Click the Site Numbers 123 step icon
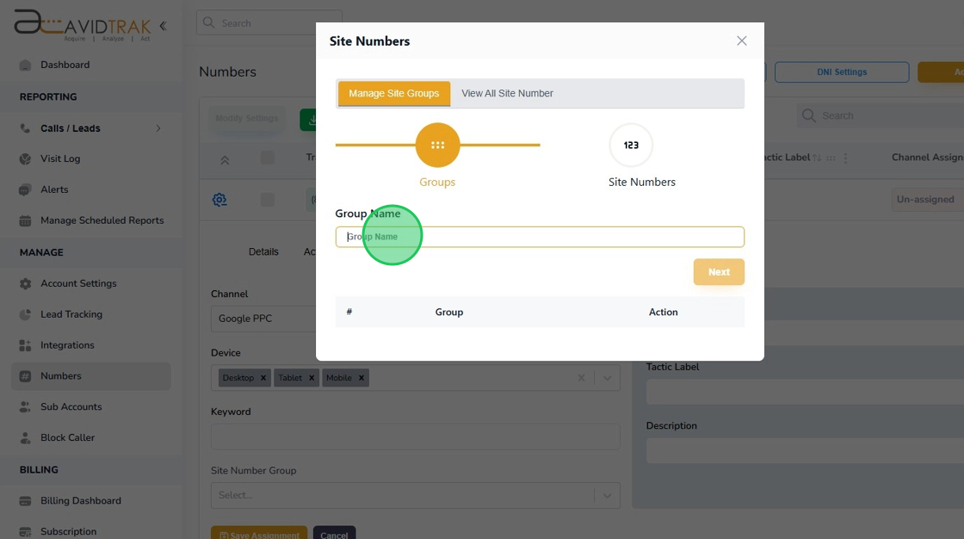This screenshot has width=964, height=539. tap(631, 146)
